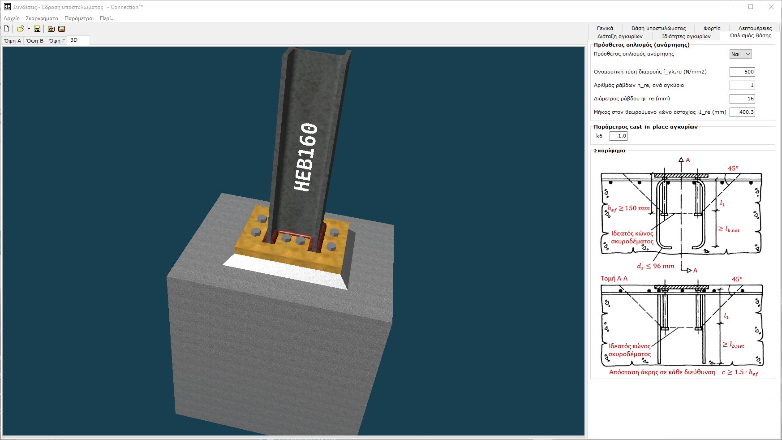Click the library folder icon in toolbar

51,29
